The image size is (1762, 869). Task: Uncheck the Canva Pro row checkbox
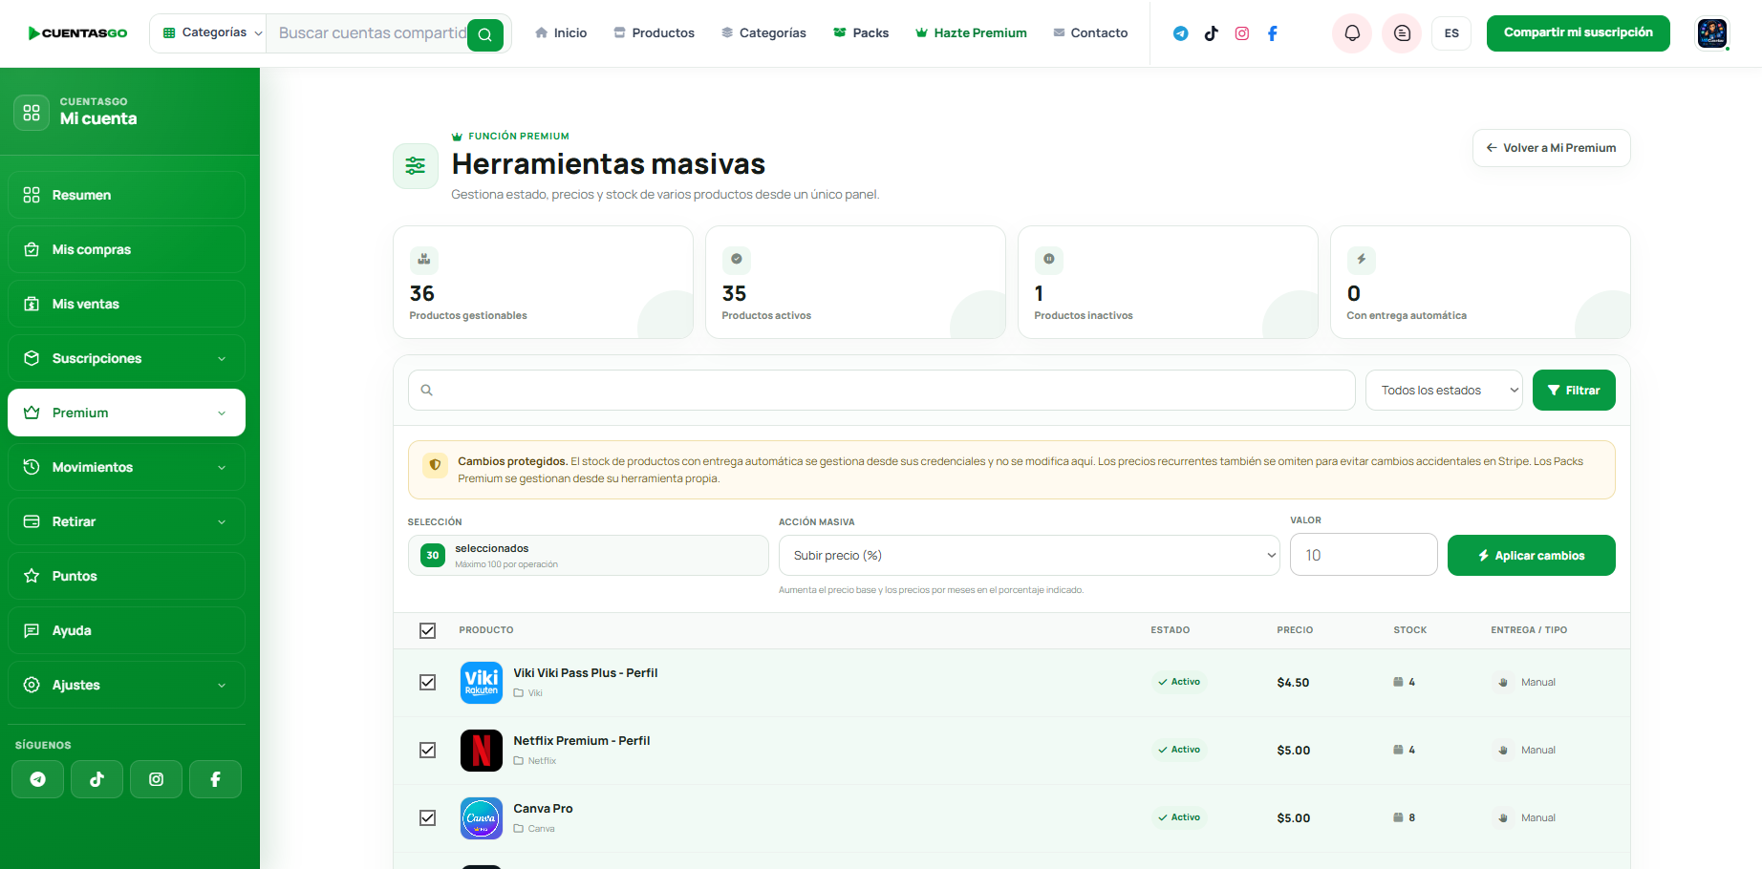pyautogui.click(x=427, y=818)
